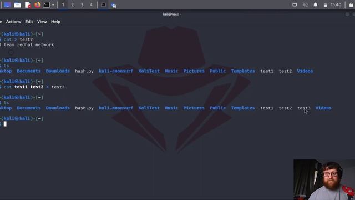The height and width of the screenshot is (200, 355).
Task: Click the 'cat test1 test2 > test3' command
Action: tap(34, 87)
